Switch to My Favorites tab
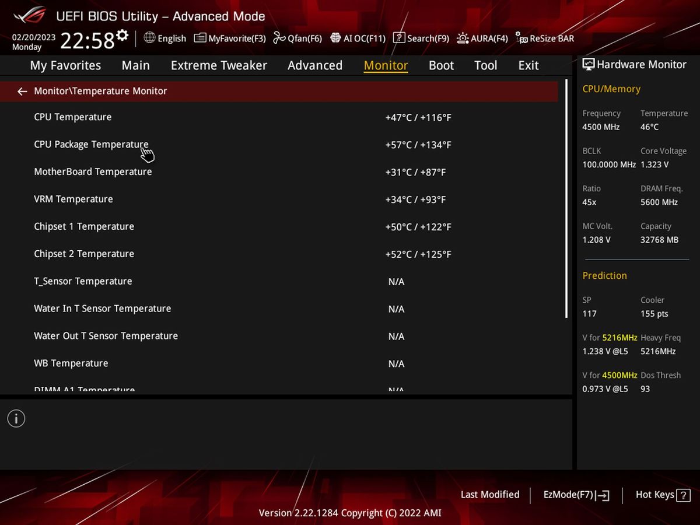Image resolution: width=700 pixels, height=525 pixels. [65, 65]
